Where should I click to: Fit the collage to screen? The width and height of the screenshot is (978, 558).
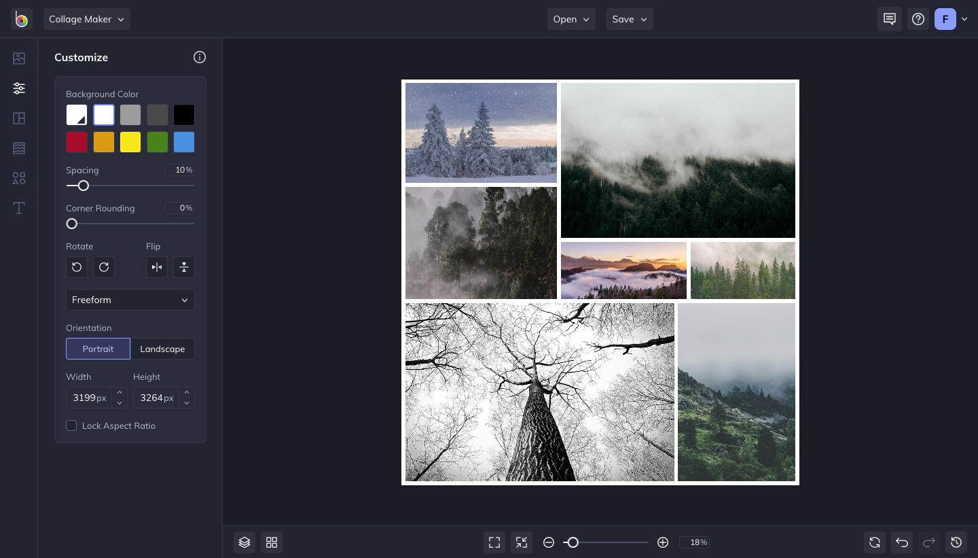(494, 542)
